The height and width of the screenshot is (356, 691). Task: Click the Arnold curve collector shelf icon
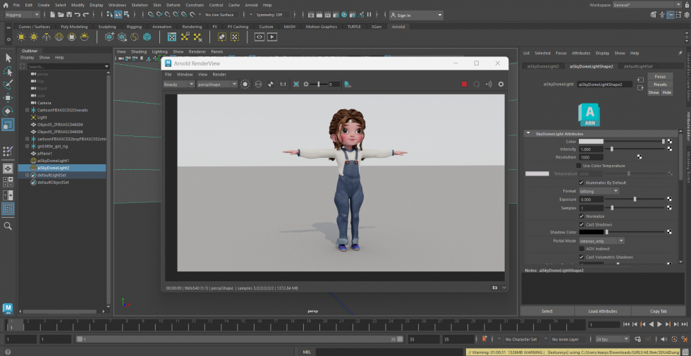[135, 37]
